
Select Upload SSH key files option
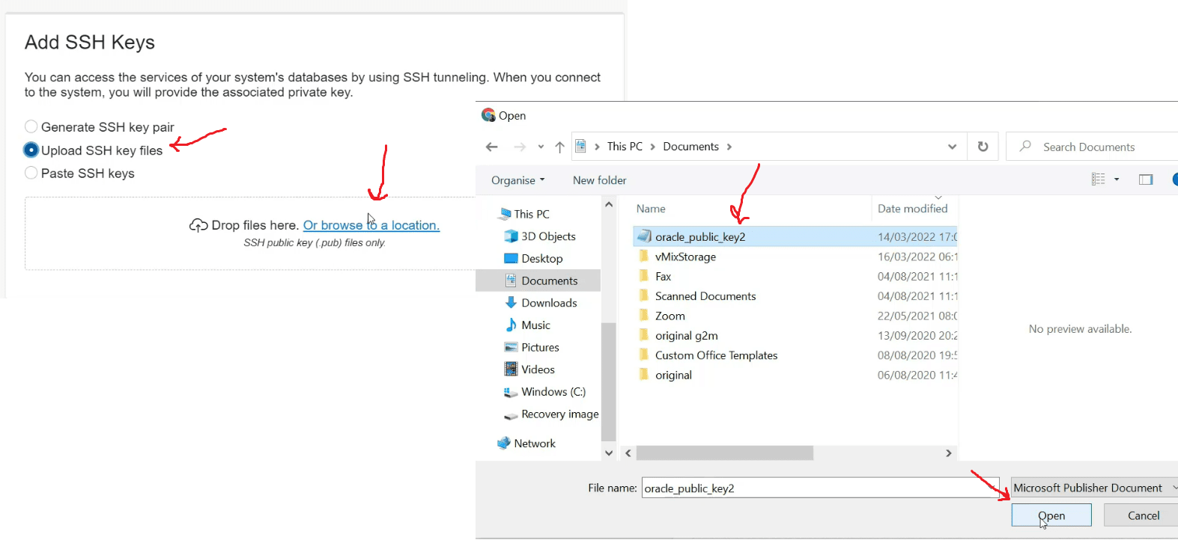coord(94,150)
